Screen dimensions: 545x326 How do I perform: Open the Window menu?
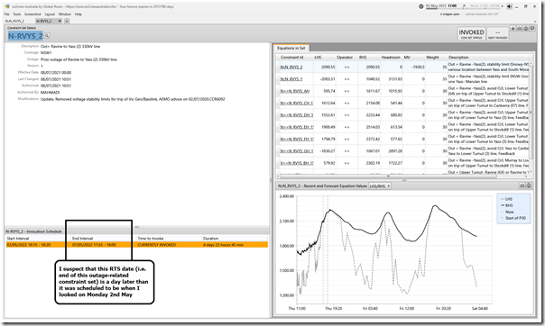click(65, 14)
